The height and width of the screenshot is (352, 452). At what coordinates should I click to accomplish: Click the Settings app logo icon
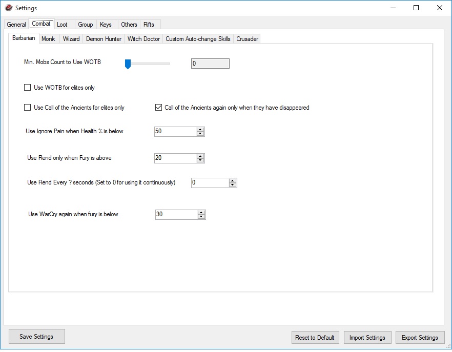[9, 8]
